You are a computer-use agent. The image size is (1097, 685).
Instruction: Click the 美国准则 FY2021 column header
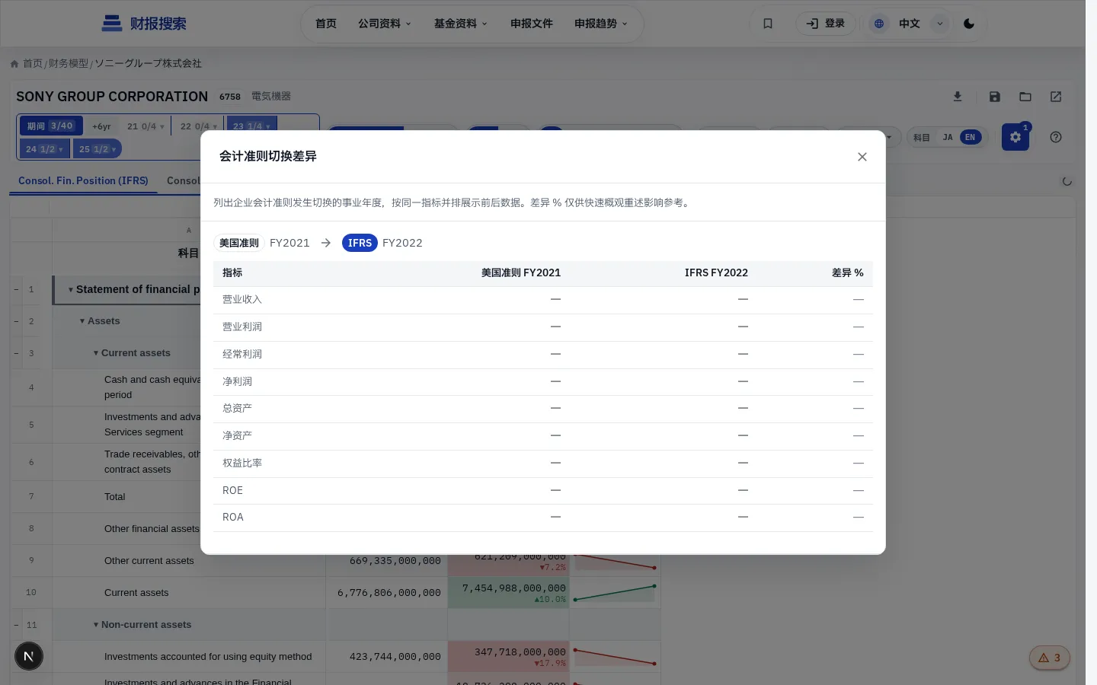pos(521,273)
